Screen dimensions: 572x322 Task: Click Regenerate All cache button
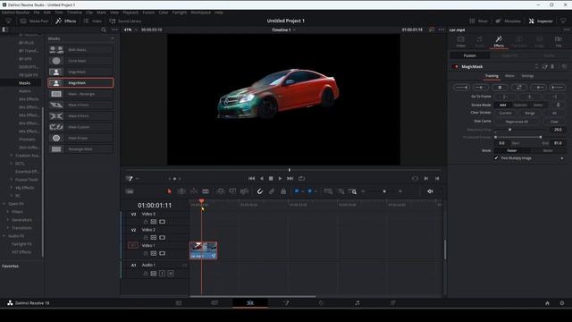[x=517, y=122]
